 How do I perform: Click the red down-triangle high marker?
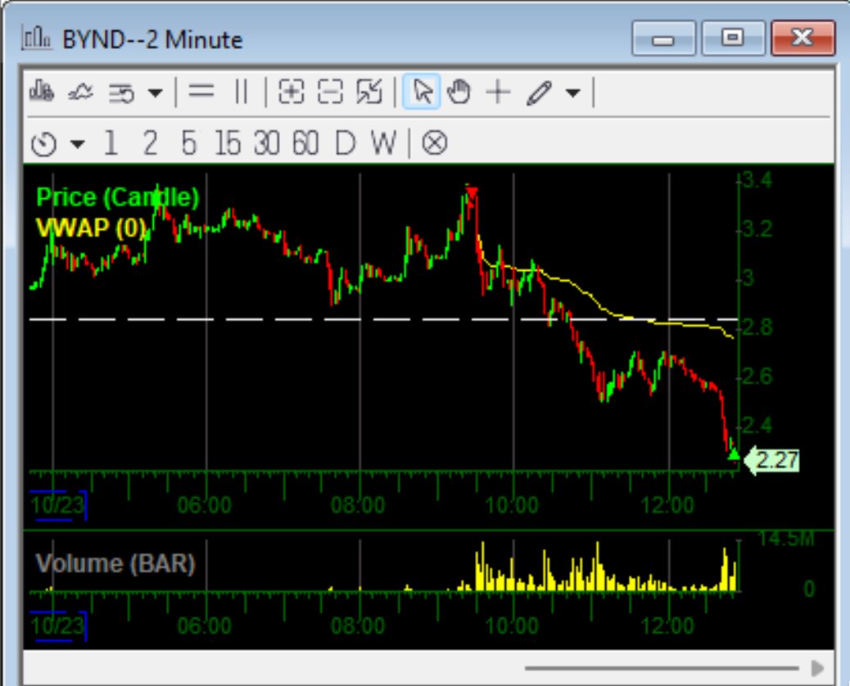point(472,193)
